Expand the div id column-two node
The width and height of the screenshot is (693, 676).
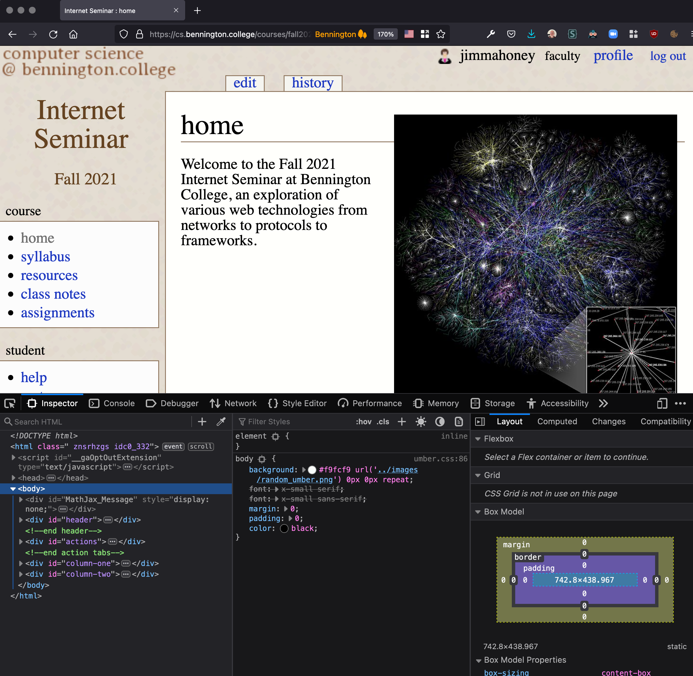[x=21, y=574]
